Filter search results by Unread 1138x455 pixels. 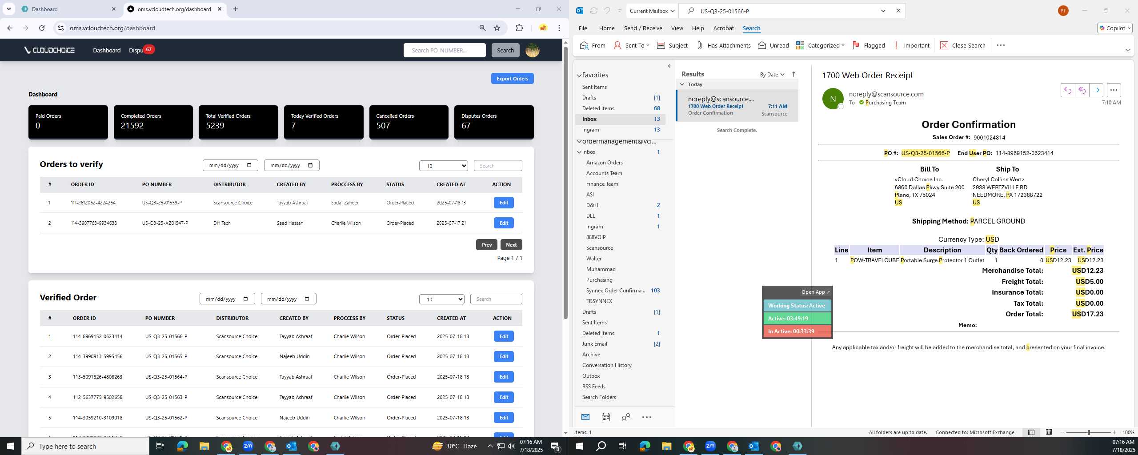coord(773,45)
